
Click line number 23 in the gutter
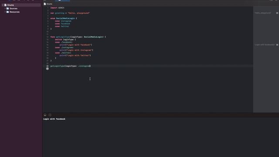click(x=48, y=66)
